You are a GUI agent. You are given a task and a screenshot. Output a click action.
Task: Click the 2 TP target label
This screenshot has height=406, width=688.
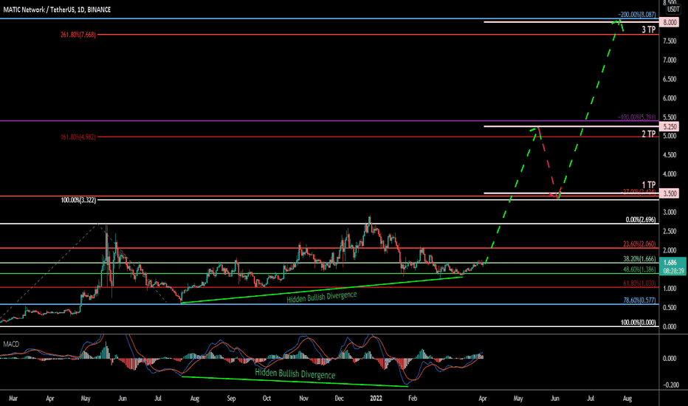coord(649,134)
